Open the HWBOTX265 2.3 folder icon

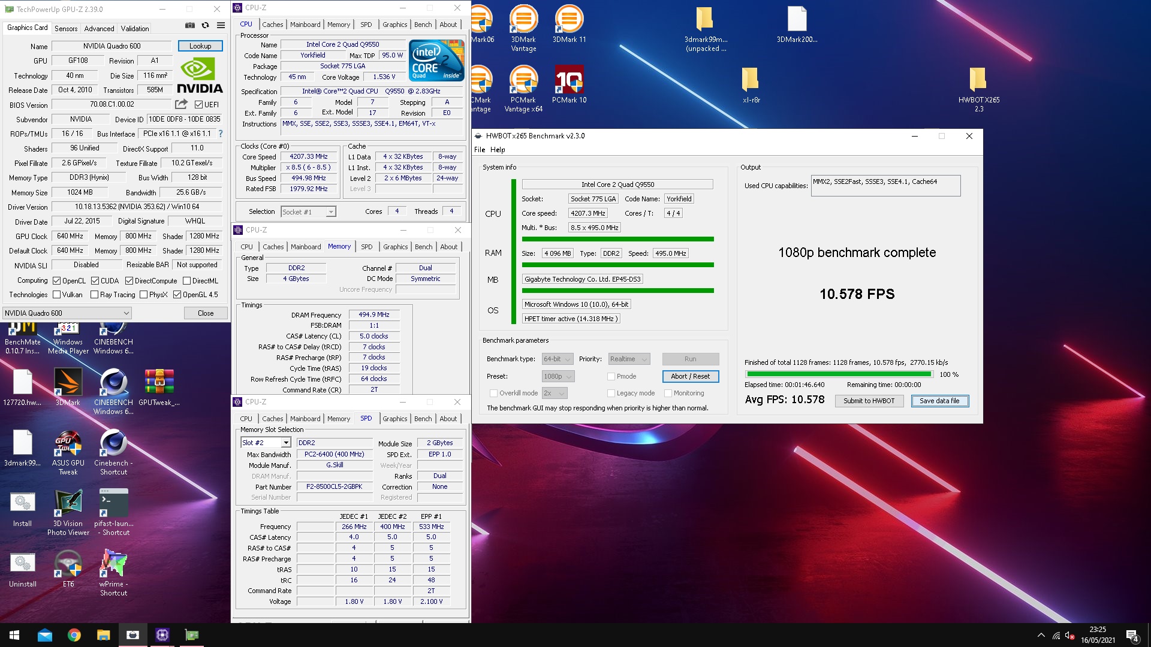tap(978, 89)
